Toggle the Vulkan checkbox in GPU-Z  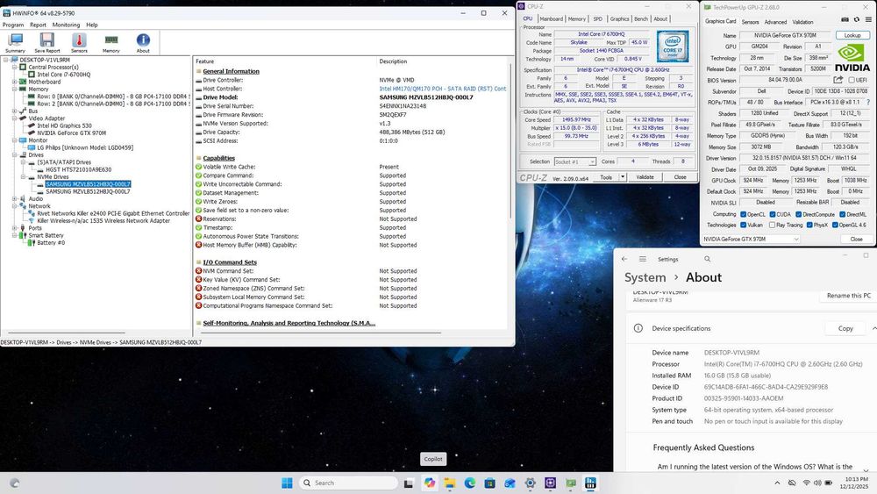pos(744,225)
